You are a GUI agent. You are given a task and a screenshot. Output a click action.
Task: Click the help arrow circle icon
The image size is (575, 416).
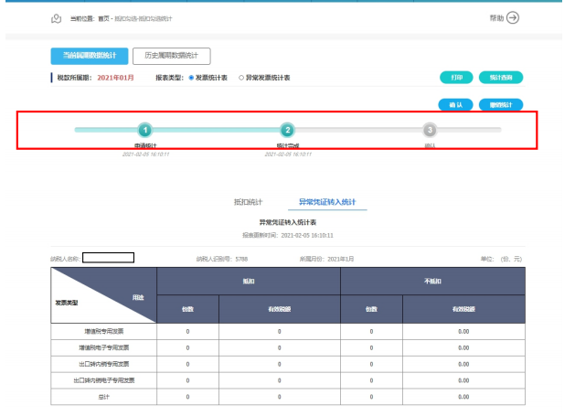pyautogui.click(x=513, y=17)
